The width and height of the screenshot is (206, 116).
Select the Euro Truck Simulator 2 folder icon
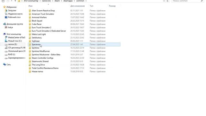(30, 27)
